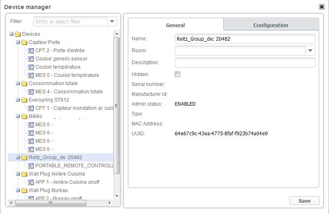
Task: Toggle the Hidden checkbox
Action: click(x=178, y=74)
